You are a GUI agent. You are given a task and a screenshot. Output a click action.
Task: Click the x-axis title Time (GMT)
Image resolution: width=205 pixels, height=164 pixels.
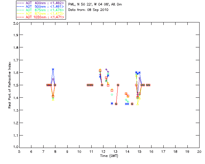tap(109, 156)
